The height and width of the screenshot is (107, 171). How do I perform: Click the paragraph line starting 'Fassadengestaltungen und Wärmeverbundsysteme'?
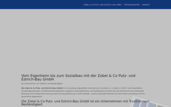[83, 91]
